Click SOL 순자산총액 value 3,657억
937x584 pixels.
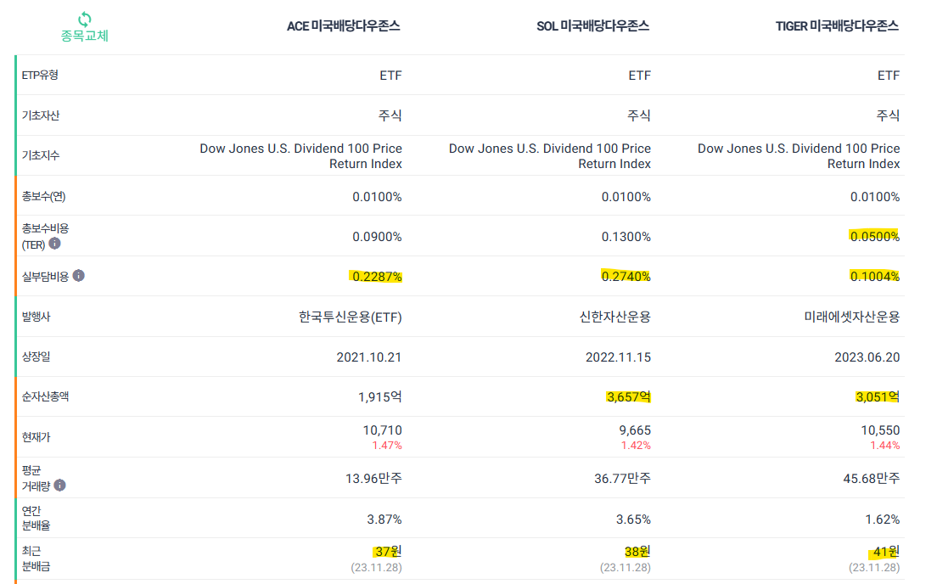click(x=628, y=397)
